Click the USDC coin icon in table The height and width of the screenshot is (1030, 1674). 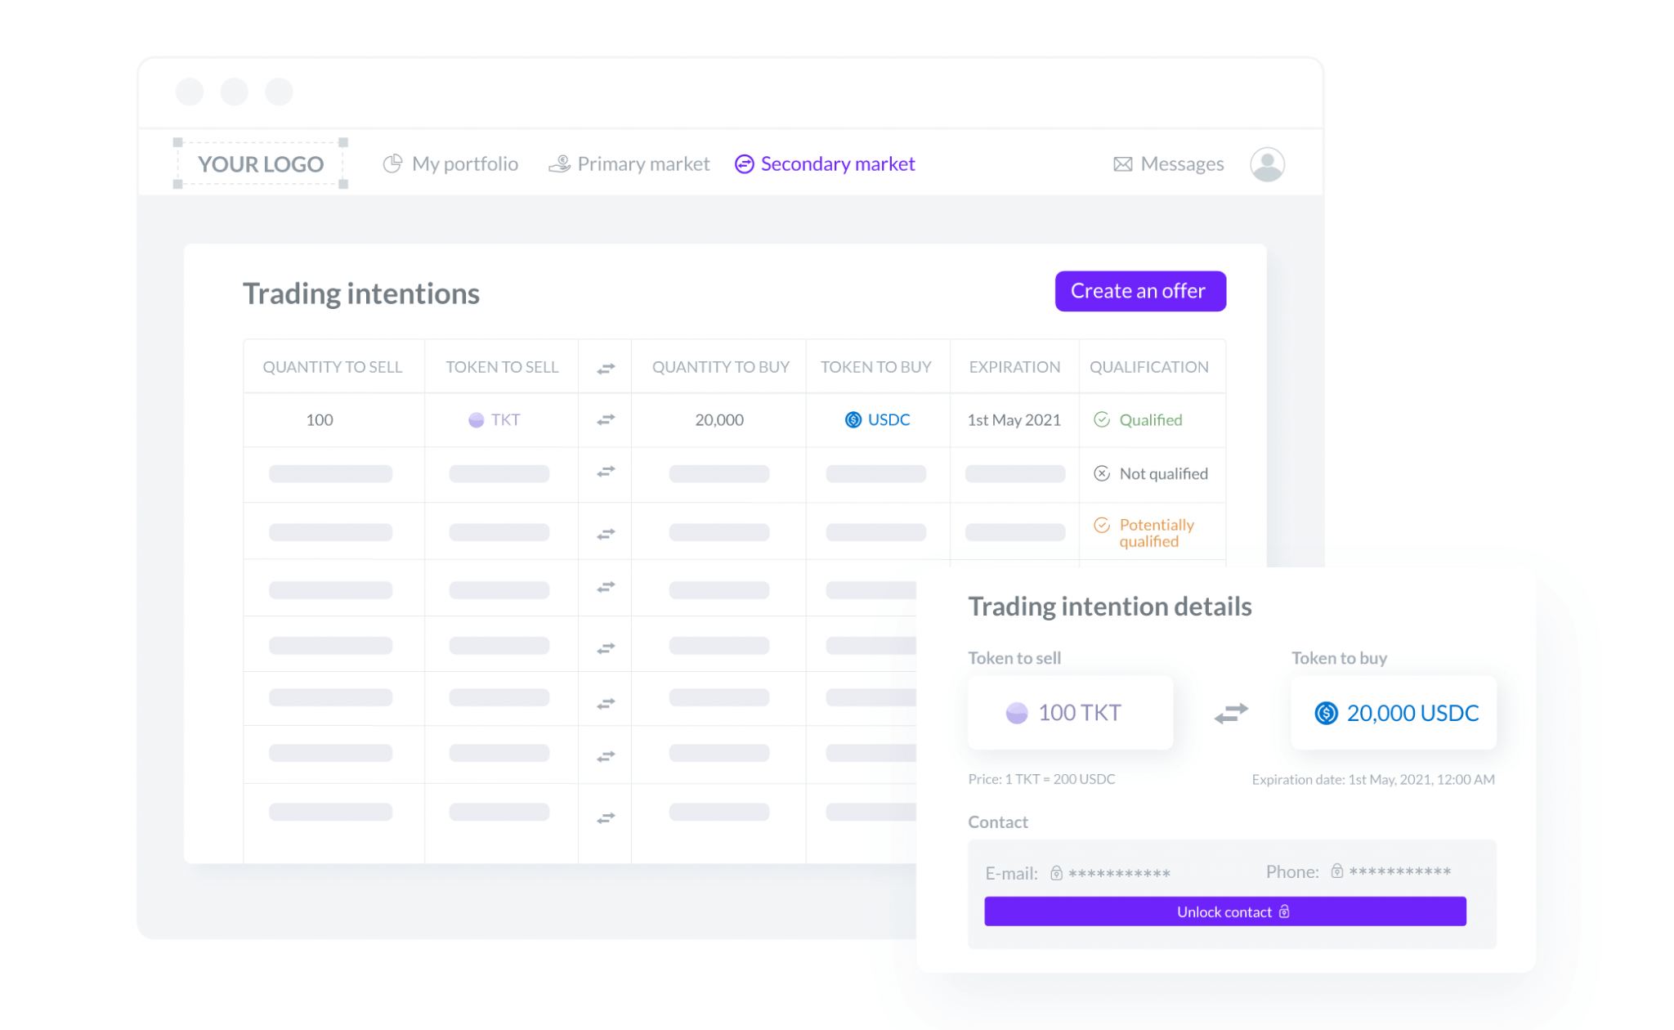pyautogui.click(x=853, y=420)
